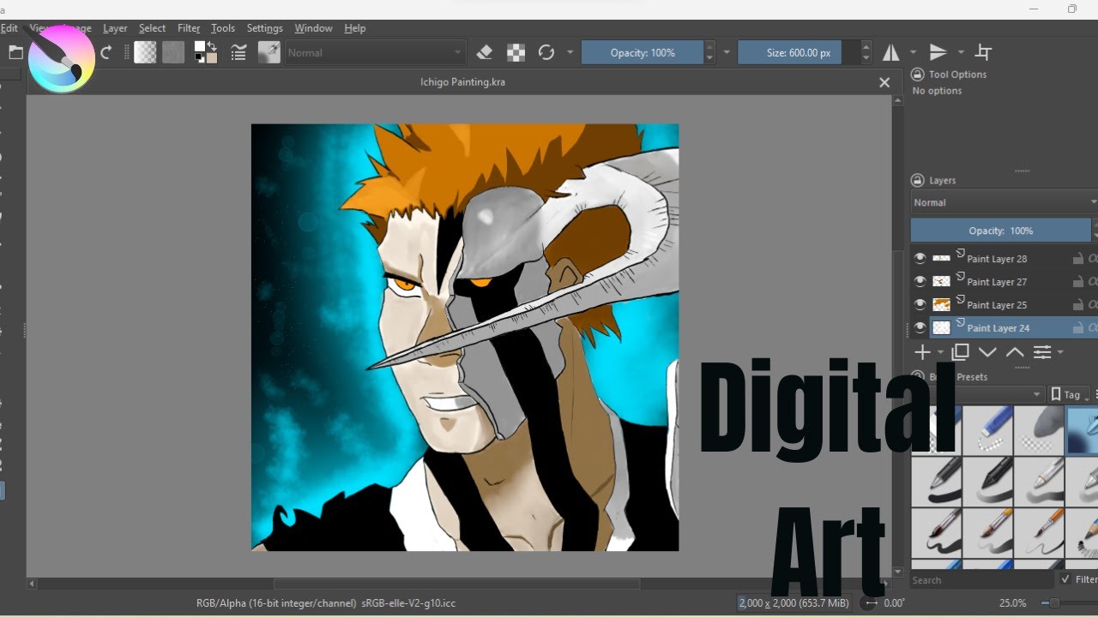Close the Ichigo Painting.kra document tab
The height and width of the screenshot is (617, 1098).
[x=884, y=82]
